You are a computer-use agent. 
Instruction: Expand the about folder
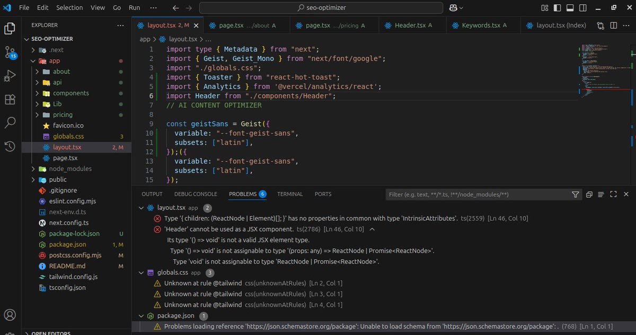pyautogui.click(x=37, y=71)
